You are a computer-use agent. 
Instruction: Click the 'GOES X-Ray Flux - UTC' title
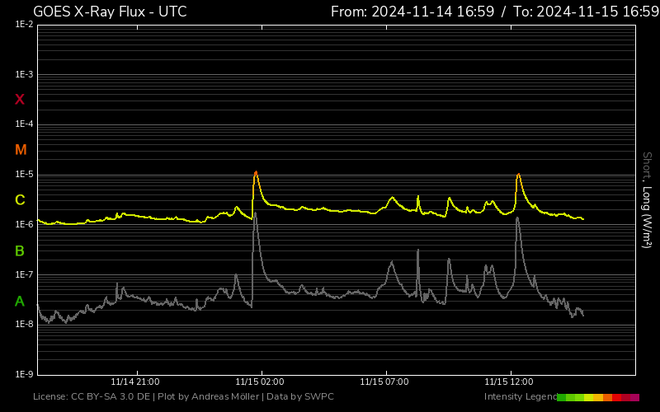point(110,12)
